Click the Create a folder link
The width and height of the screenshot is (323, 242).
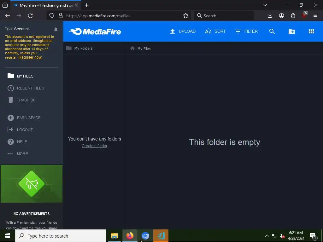coord(94,146)
